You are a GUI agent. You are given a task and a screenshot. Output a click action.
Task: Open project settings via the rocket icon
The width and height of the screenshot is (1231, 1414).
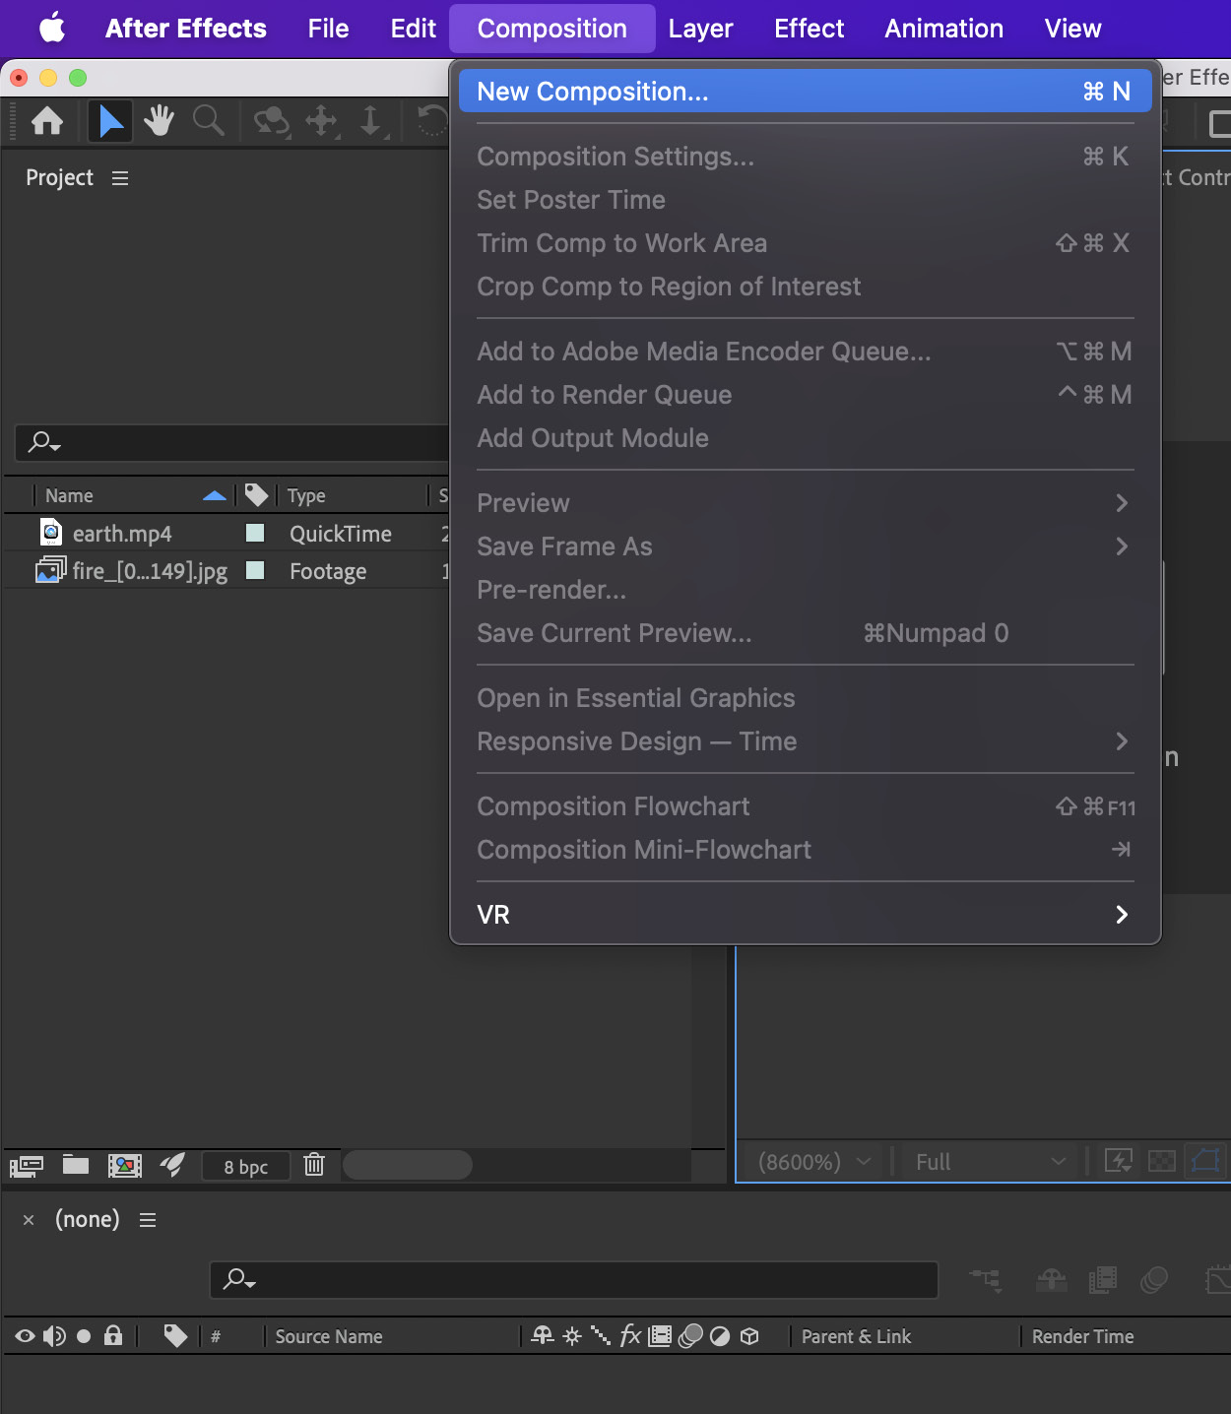point(172,1165)
